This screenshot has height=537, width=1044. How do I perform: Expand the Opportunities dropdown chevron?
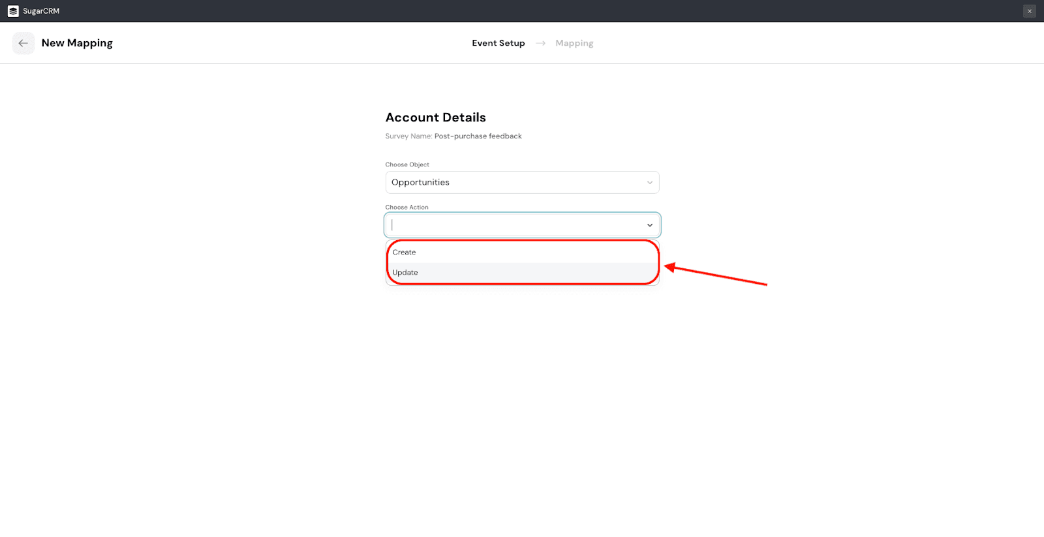pyautogui.click(x=649, y=183)
